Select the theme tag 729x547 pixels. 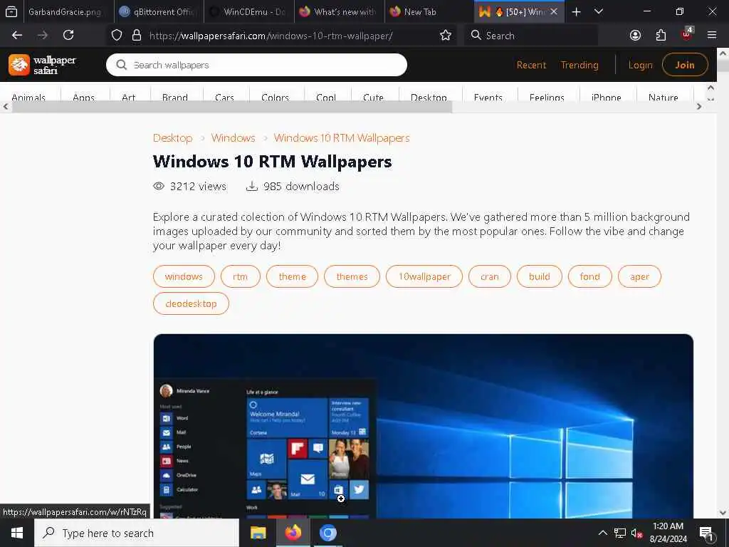[292, 276]
